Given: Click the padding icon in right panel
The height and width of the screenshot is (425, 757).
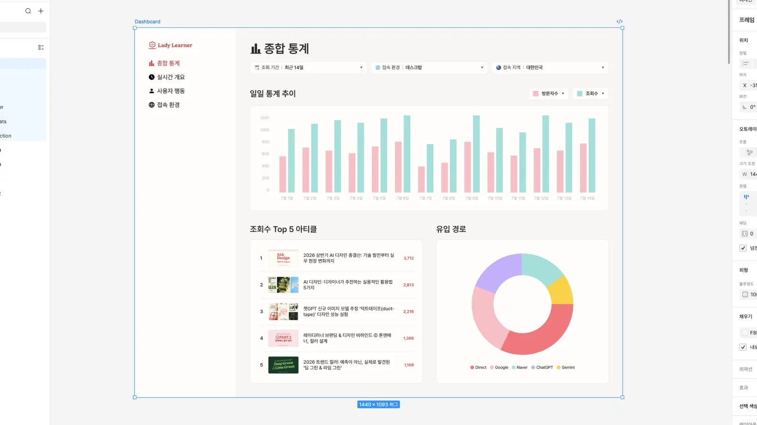Looking at the screenshot, I should (x=744, y=234).
